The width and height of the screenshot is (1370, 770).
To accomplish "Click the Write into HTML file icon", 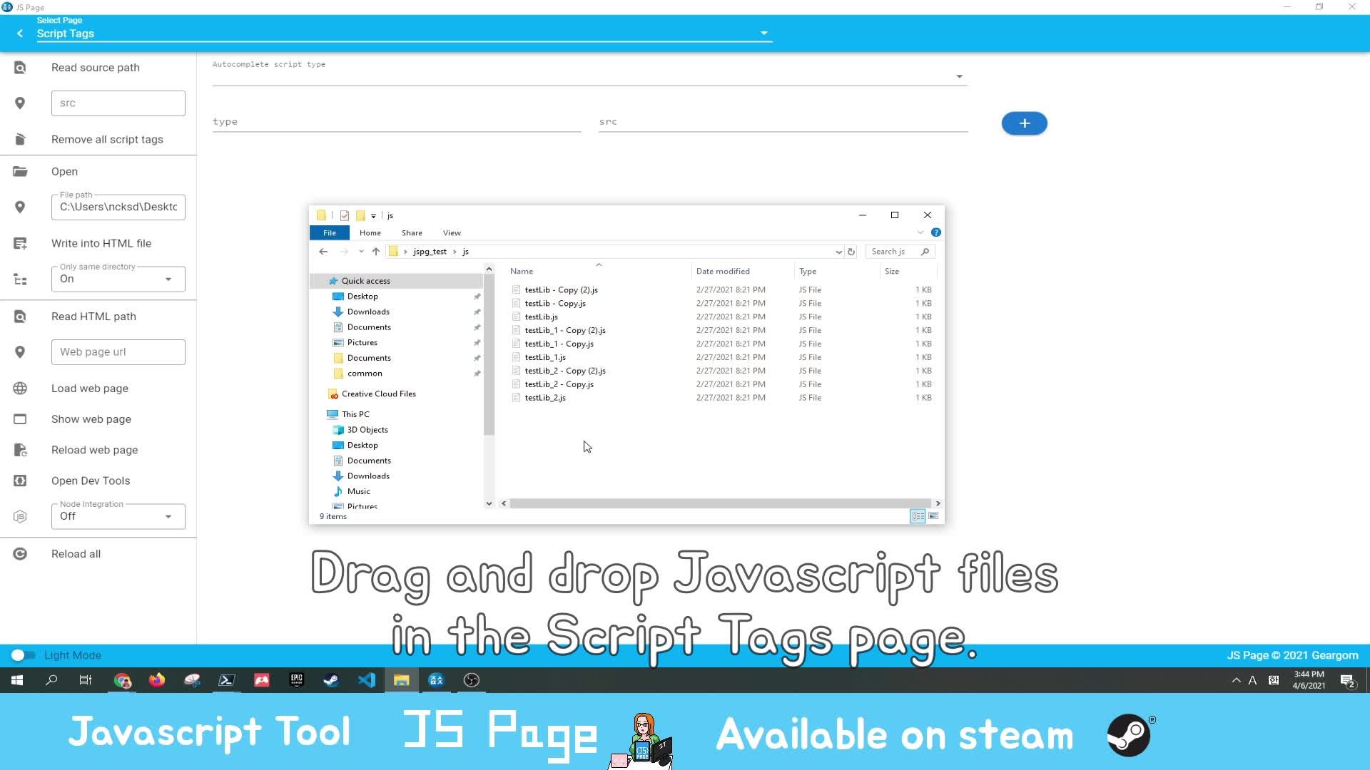I will click(x=20, y=244).
